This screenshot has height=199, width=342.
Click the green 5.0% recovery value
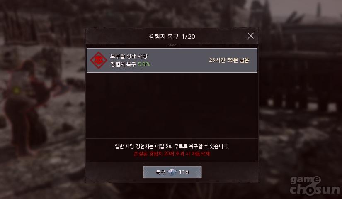coord(144,64)
